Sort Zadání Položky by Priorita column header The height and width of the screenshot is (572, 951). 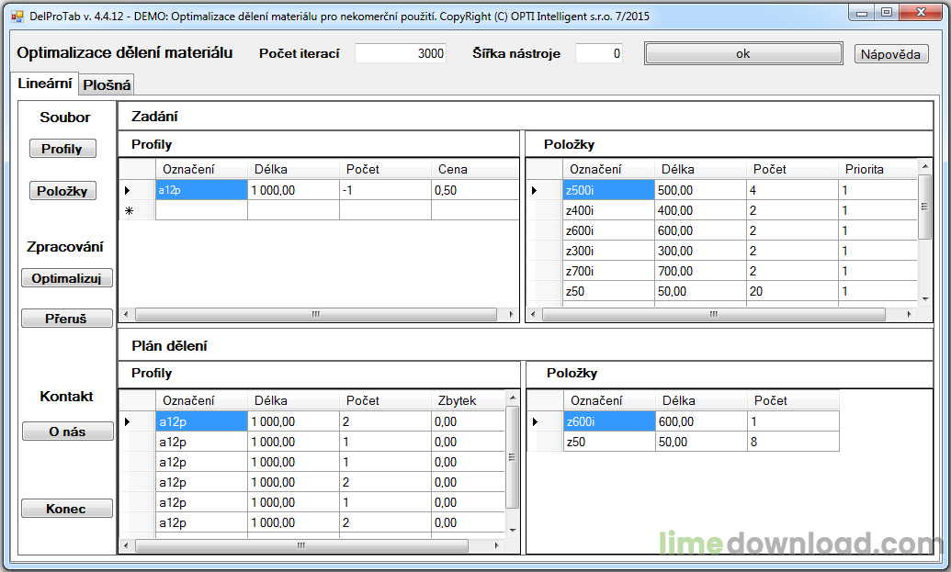tap(876, 169)
